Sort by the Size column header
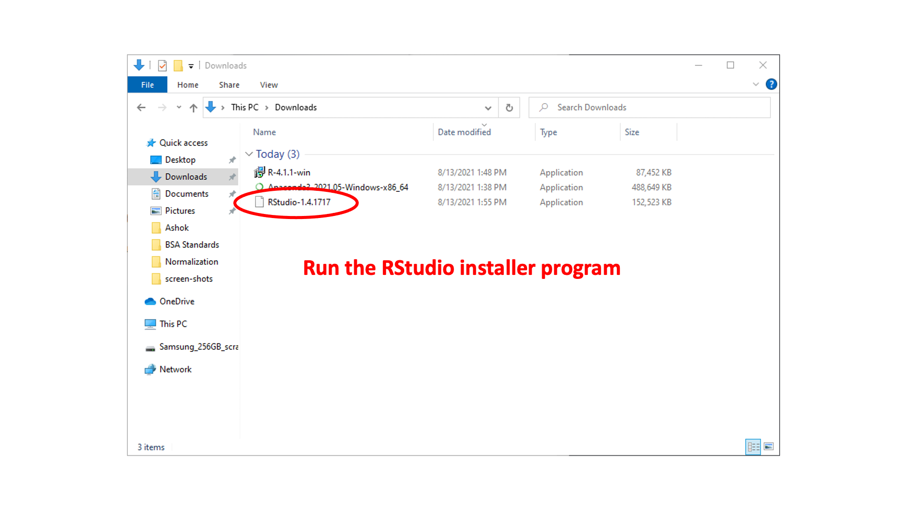This screenshot has width=907, height=510. [632, 132]
